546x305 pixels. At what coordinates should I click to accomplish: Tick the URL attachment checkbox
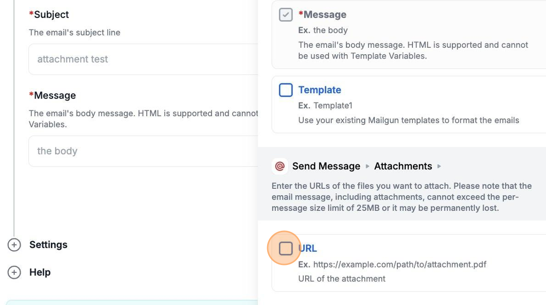[x=286, y=248]
